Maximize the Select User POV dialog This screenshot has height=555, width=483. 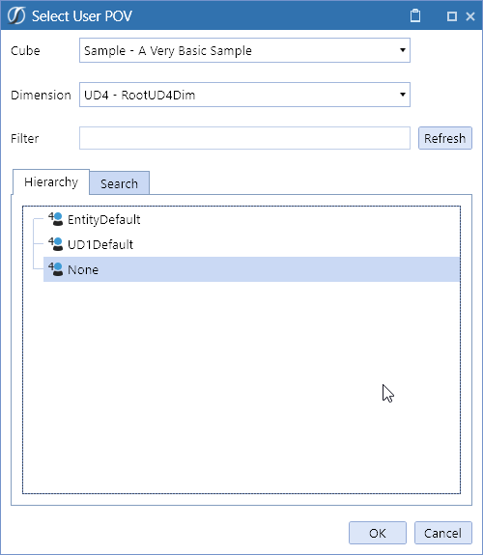(x=452, y=16)
